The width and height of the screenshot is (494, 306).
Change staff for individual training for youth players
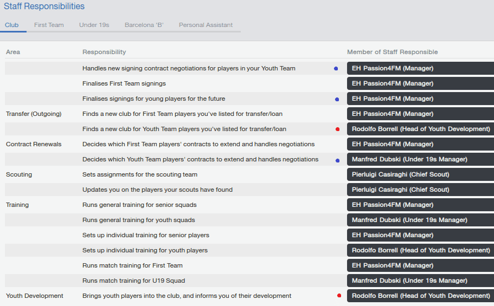(420, 250)
